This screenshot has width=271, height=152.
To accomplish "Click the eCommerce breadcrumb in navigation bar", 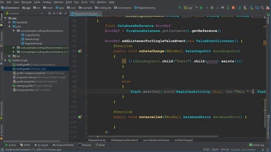I will (x=10, y=8).
